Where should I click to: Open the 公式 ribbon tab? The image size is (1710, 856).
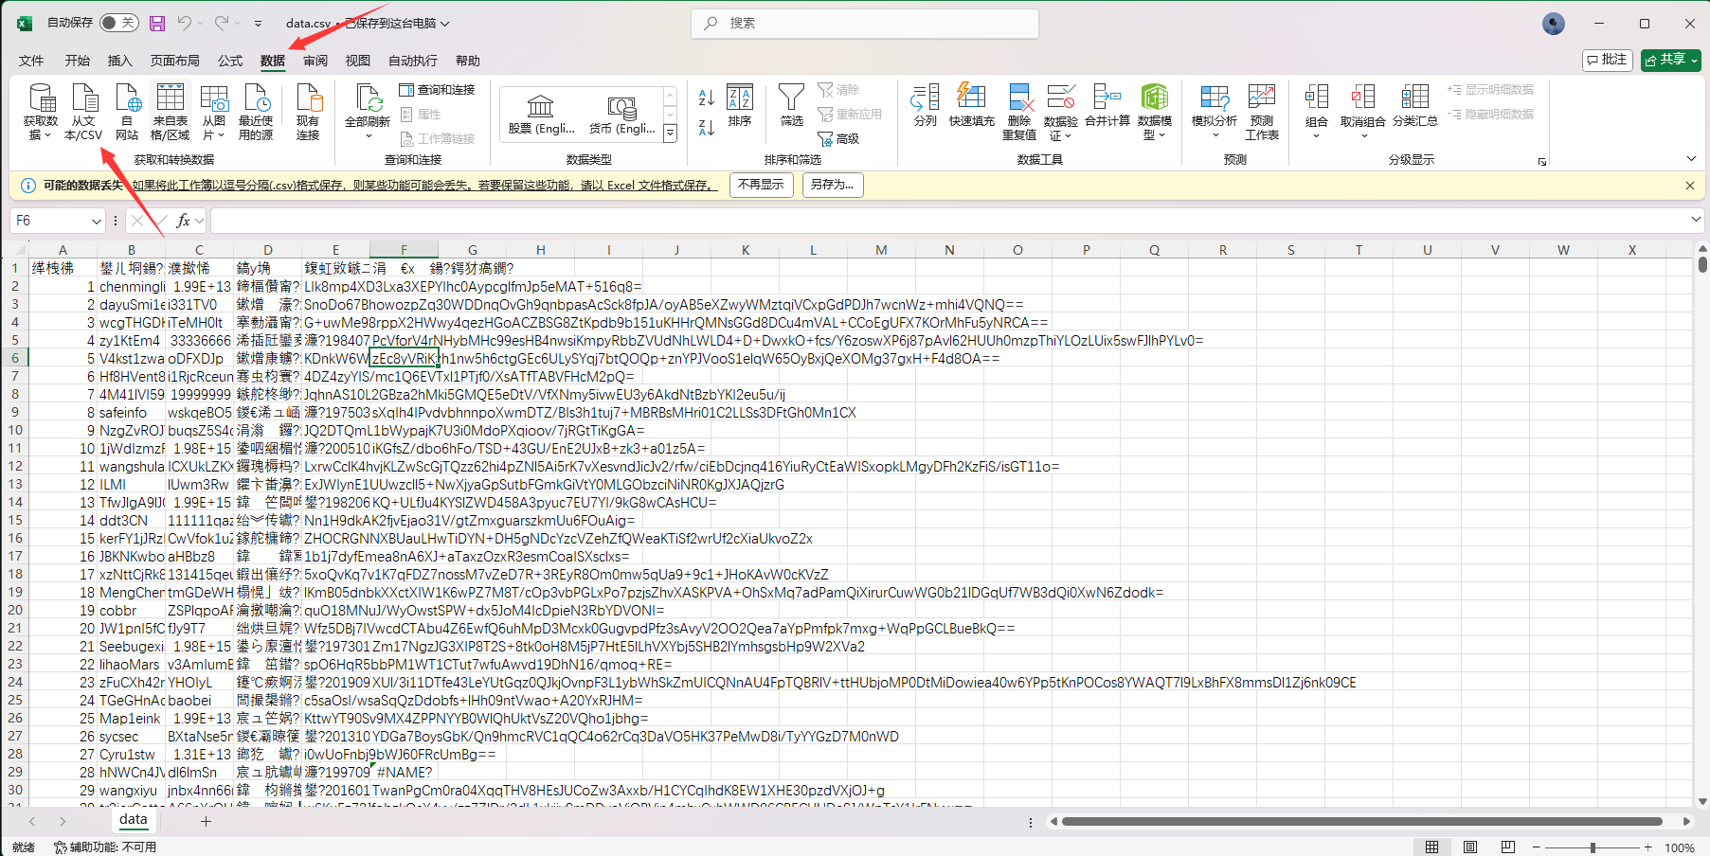230,61
